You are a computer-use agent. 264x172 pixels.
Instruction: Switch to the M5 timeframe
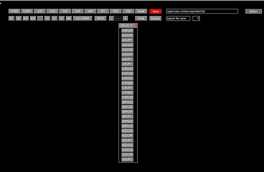pyautogui.click(x=19, y=18)
